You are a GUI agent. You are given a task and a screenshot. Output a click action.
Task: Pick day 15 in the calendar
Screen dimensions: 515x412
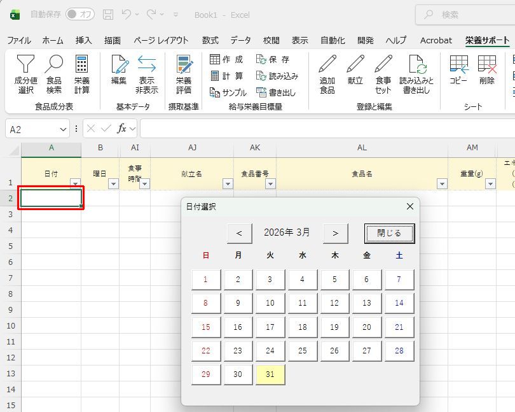click(205, 327)
